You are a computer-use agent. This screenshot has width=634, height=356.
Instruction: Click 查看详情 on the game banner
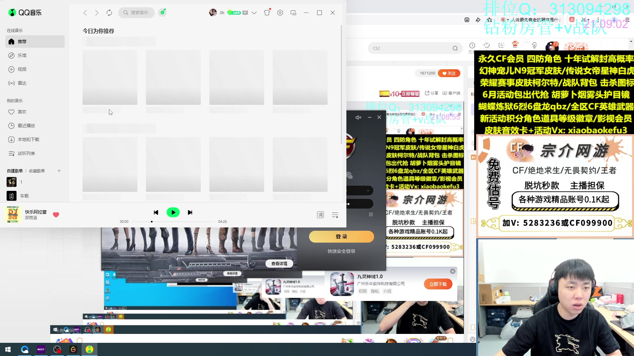[279, 263]
